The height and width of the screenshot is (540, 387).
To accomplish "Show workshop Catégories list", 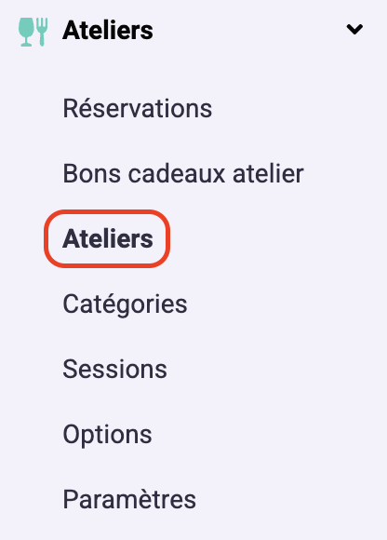I will click(125, 304).
